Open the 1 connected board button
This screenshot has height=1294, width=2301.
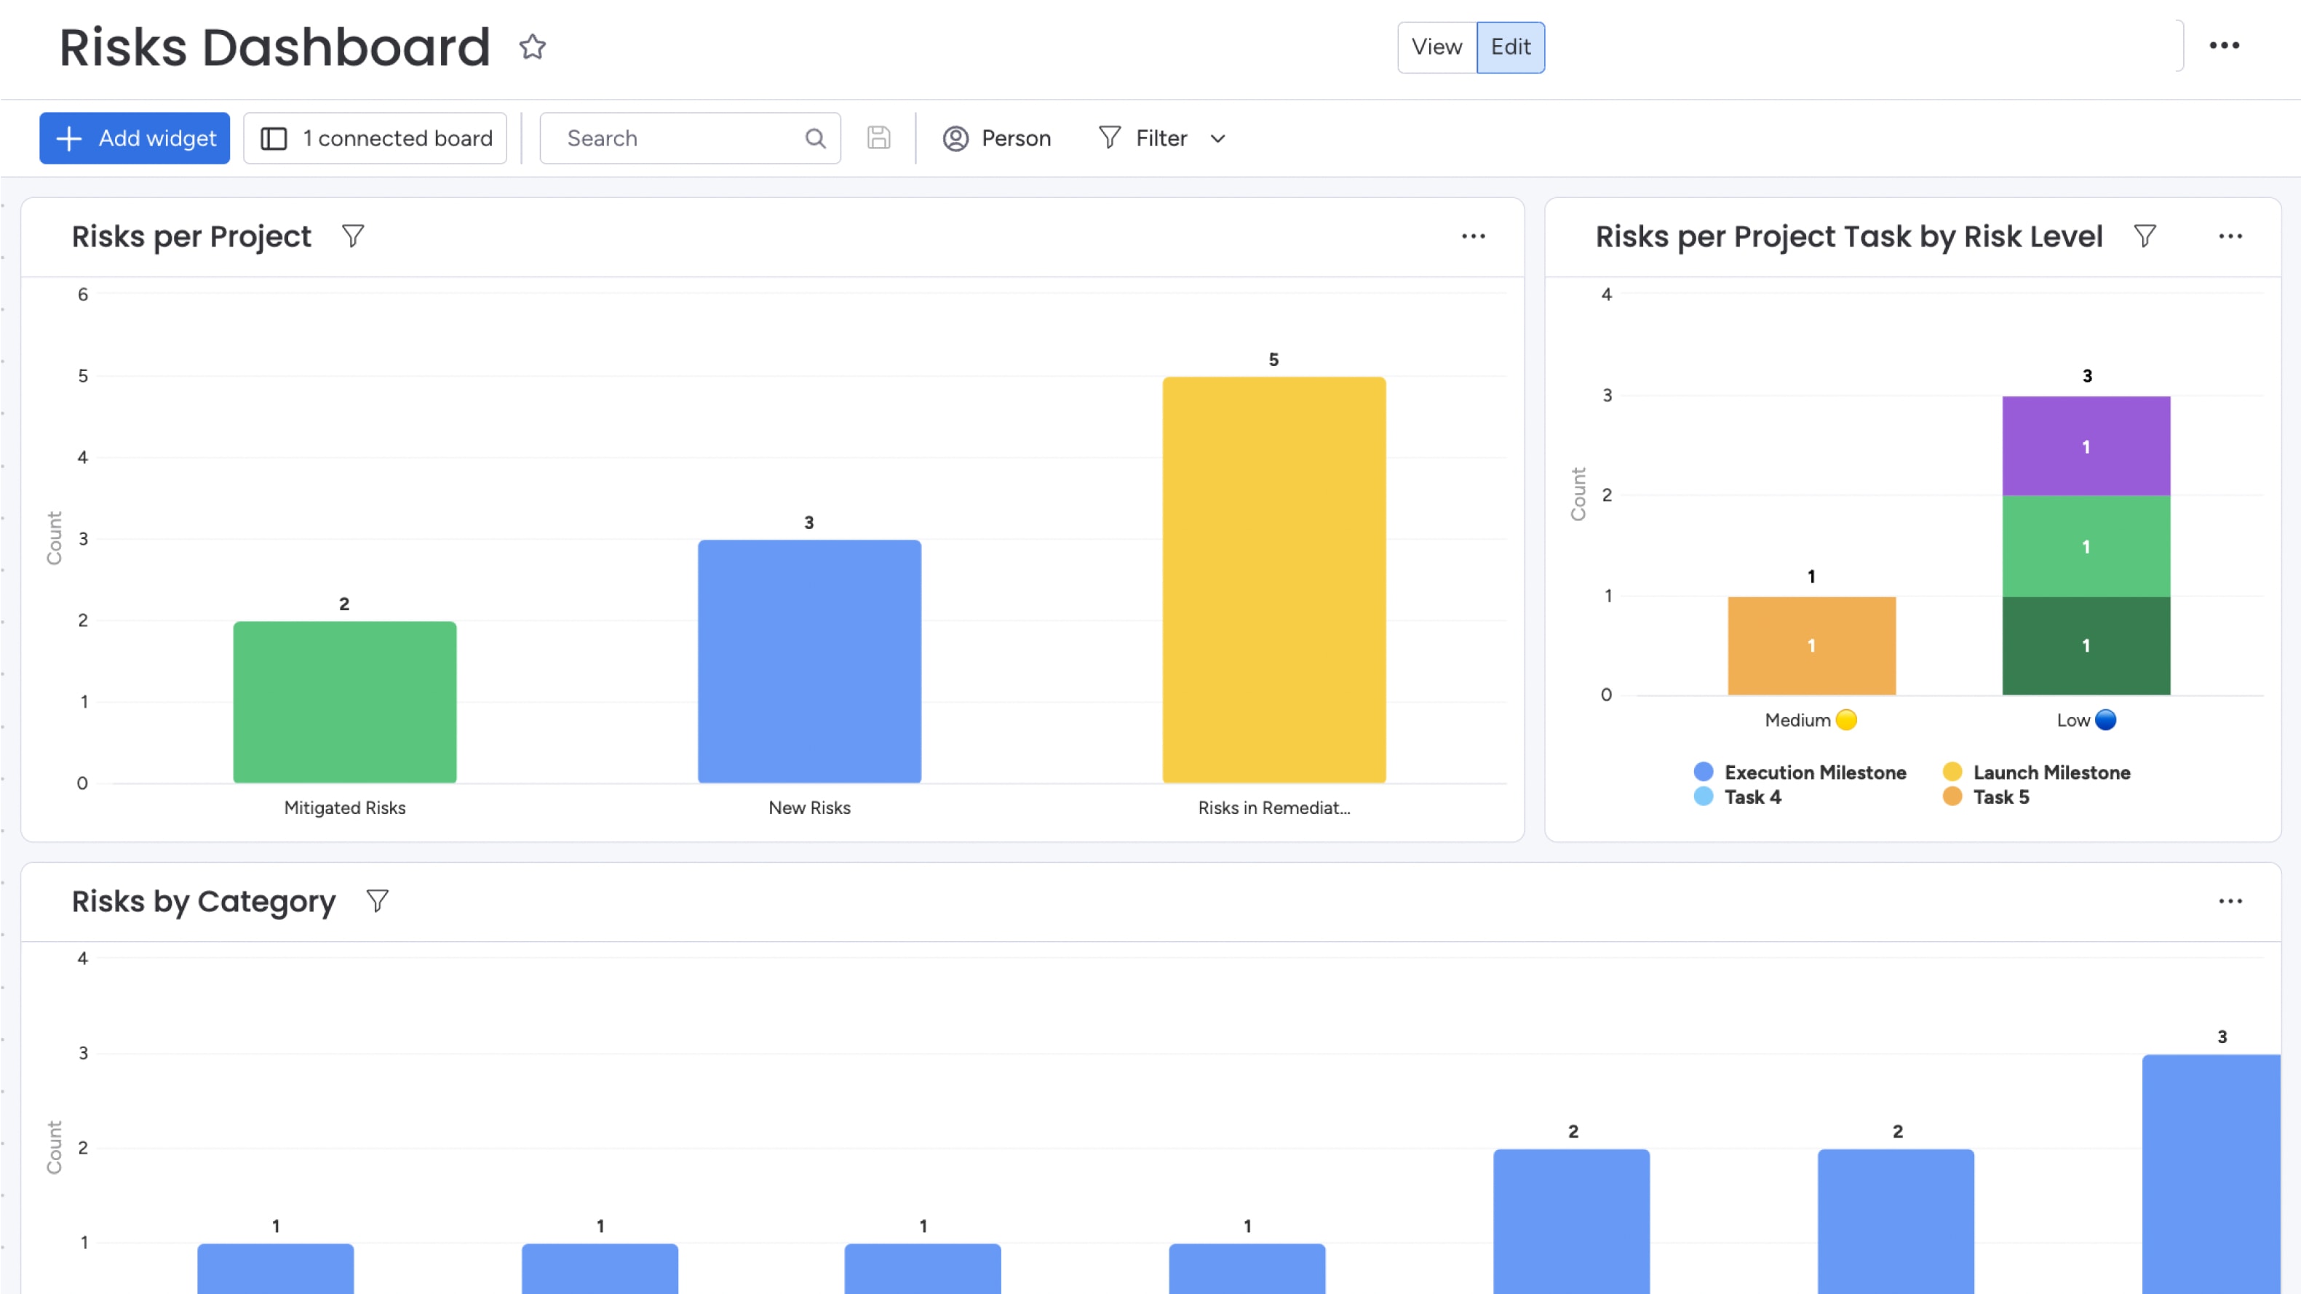coord(375,138)
